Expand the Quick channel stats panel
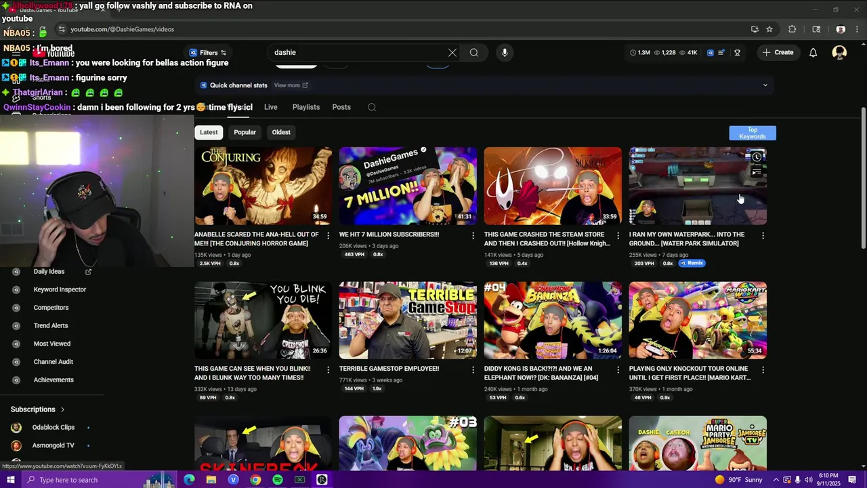The height and width of the screenshot is (488, 867). (x=765, y=85)
